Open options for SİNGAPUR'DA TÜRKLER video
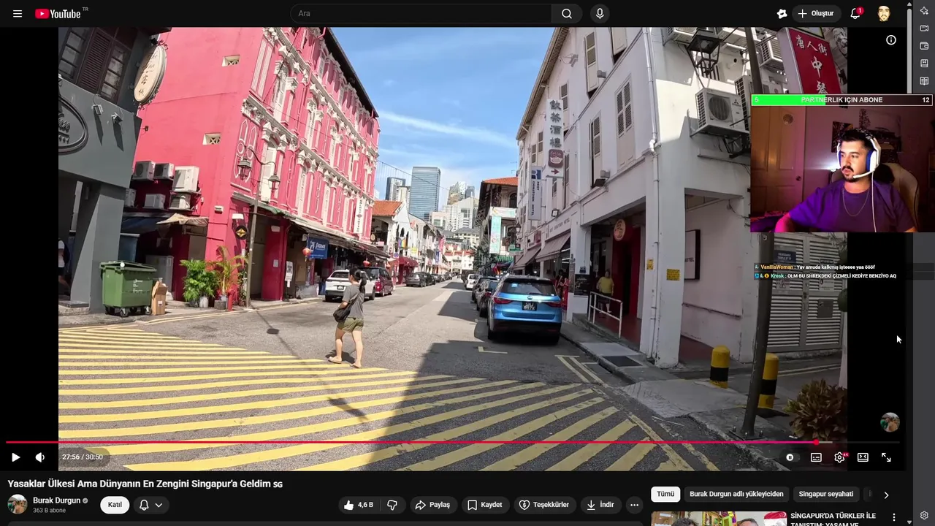This screenshot has height=526, width=935. point(893,517)
